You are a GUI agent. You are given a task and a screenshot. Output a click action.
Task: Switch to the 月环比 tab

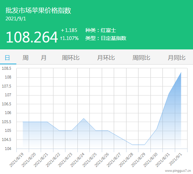click(106, 58)
